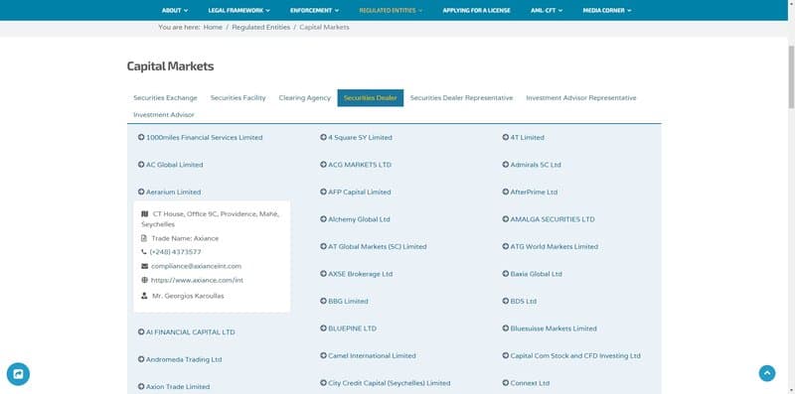Click the arrow icon beside AMALGA SECURITIES LTD
The image size is (795, 394).
[506, 219]
